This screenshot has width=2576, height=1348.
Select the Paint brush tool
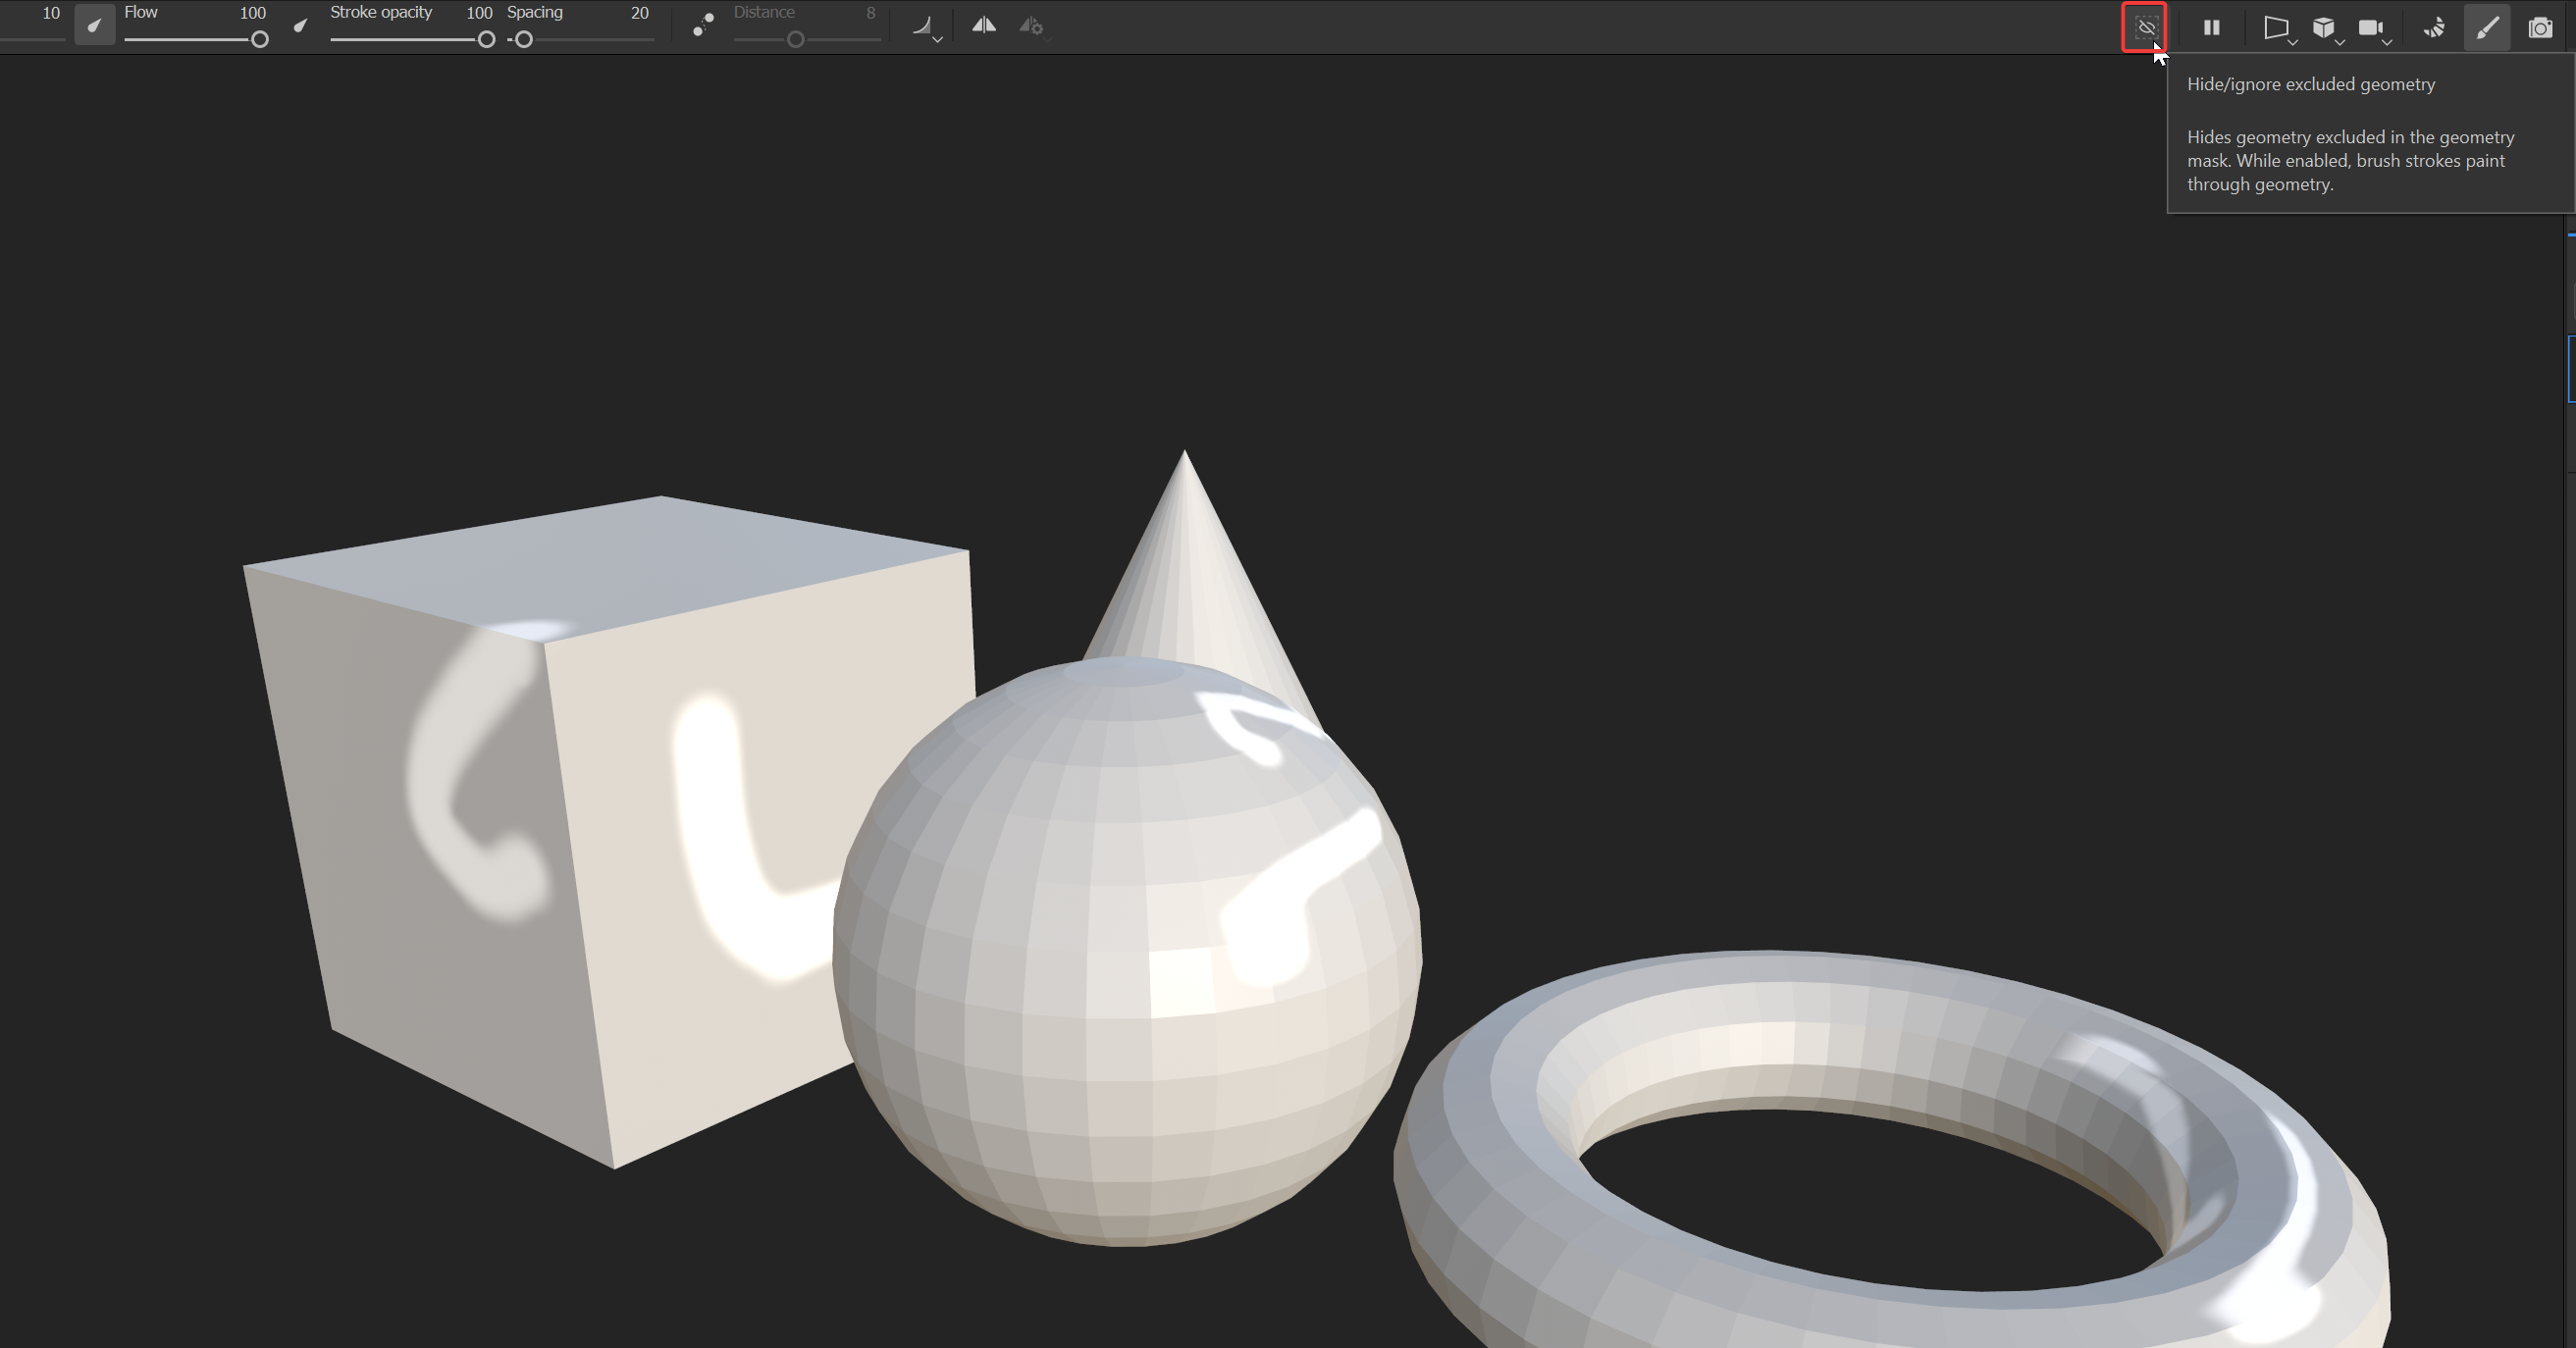2488,27
